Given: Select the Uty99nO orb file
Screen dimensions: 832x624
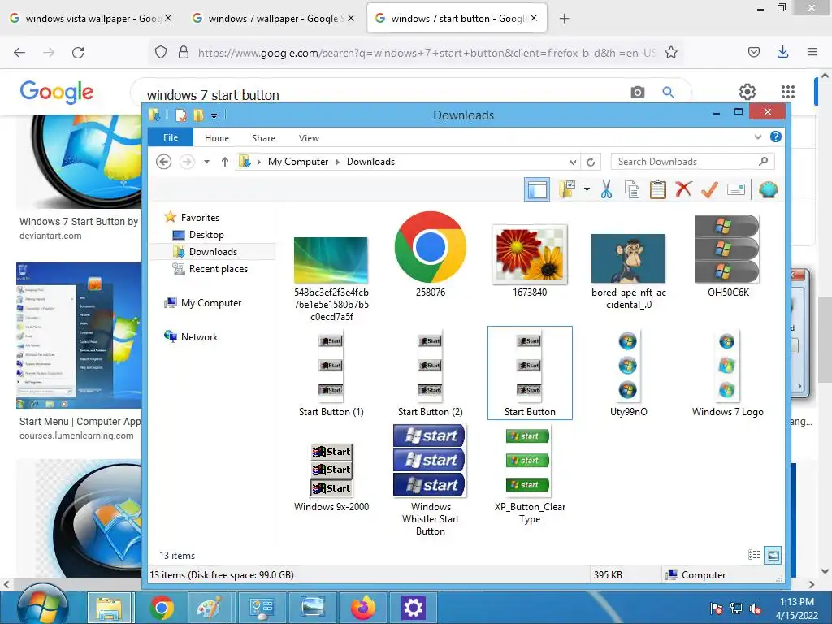Looking at the screenshot, I should (x=628, y=374).
